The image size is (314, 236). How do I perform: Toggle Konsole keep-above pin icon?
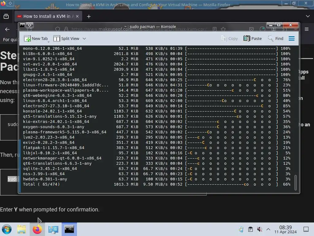[x=30, y=25]
